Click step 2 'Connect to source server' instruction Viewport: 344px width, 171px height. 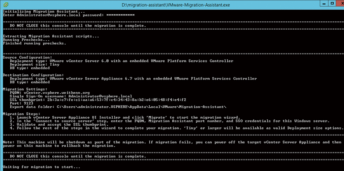pos(170,121)
